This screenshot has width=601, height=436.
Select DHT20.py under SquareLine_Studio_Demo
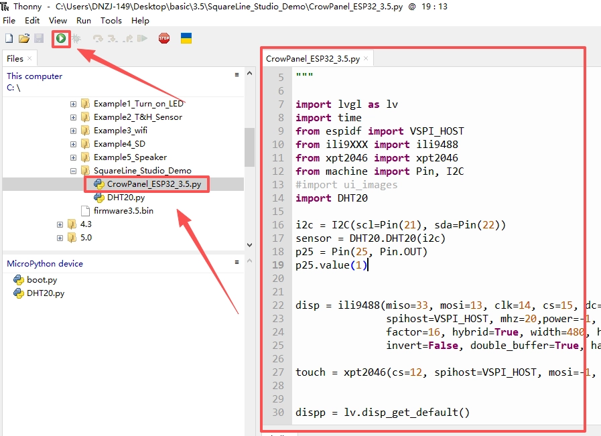tap(126, 198)
